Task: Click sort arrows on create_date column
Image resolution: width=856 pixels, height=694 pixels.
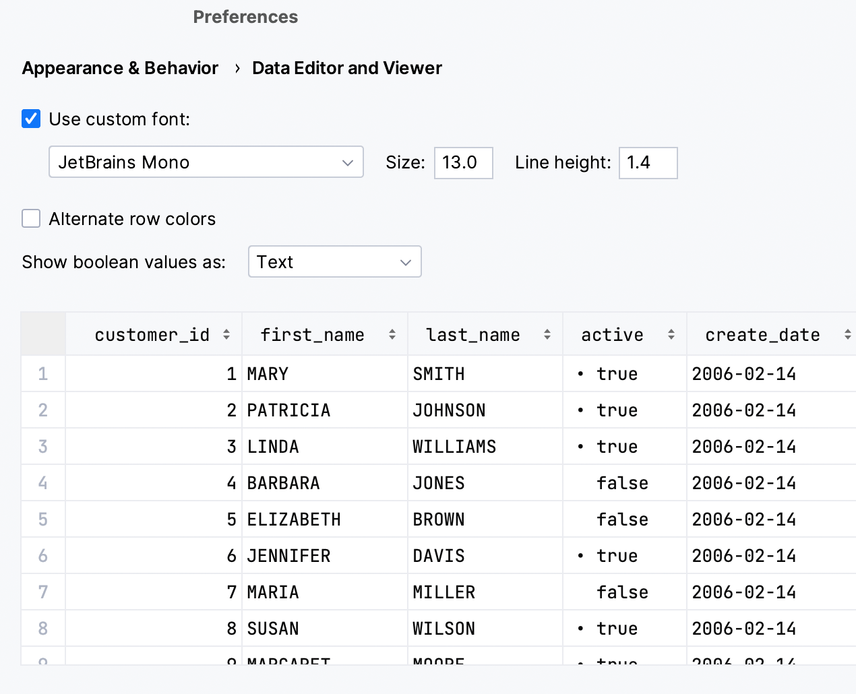Action: tap(847, 335)
